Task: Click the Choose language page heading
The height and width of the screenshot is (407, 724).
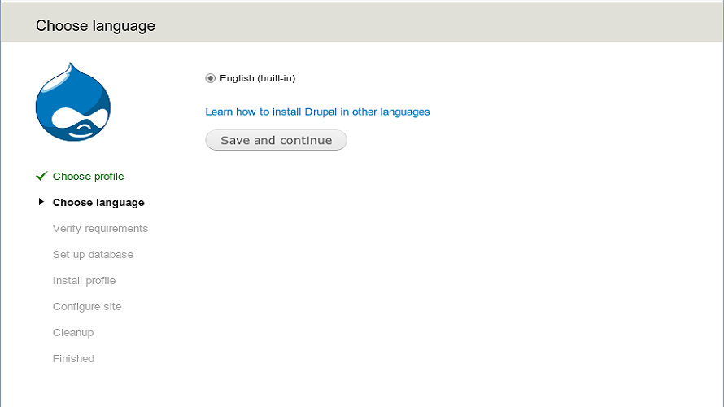Action: (95, 26)
